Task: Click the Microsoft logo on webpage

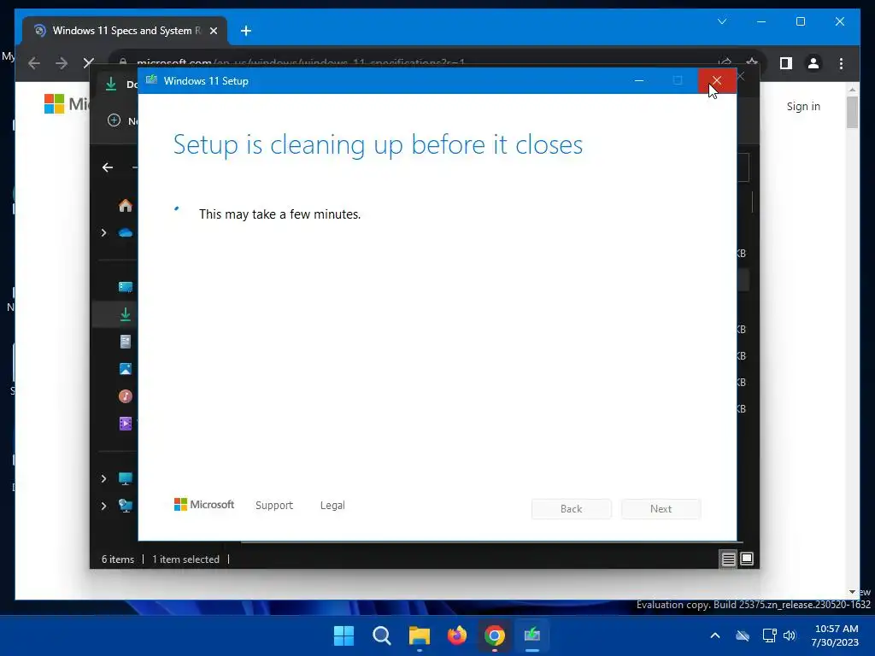Action: click(66, 103)
